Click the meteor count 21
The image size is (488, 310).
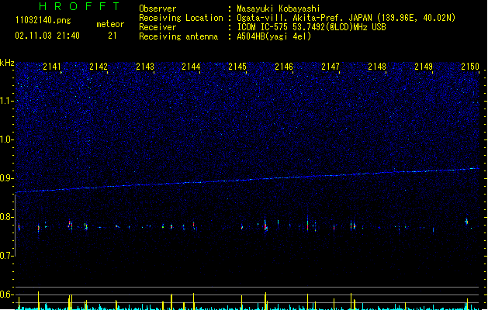pos(112,36)
